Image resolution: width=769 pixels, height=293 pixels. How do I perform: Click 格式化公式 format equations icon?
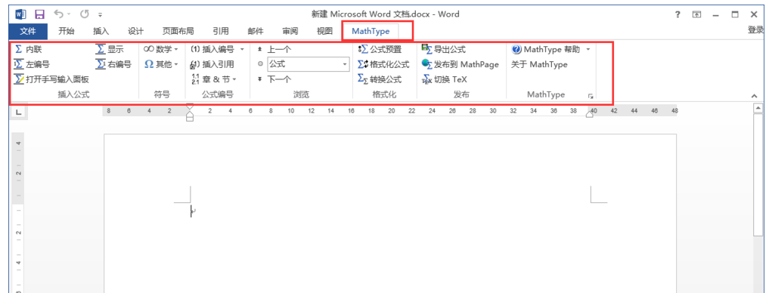383,64
